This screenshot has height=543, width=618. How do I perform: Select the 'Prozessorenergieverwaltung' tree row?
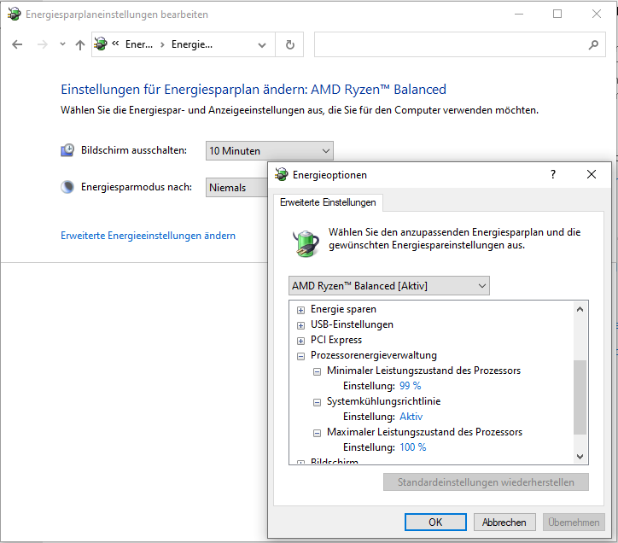pyautogui.click(x=374, y=355)
